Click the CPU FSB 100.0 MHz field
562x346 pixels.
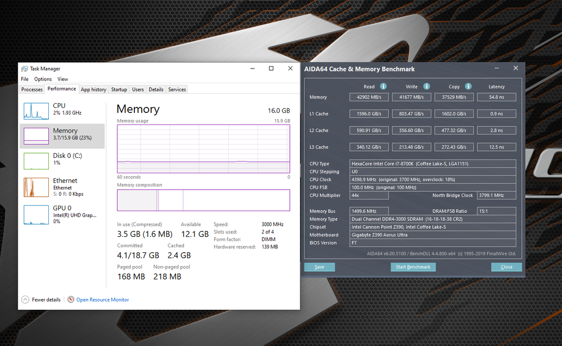point(432,188)
